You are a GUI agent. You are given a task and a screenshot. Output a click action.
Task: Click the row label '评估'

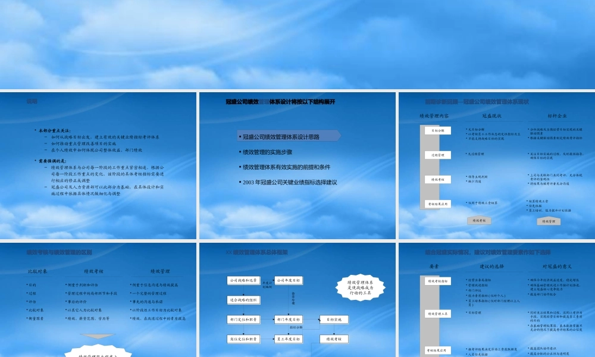32,302
